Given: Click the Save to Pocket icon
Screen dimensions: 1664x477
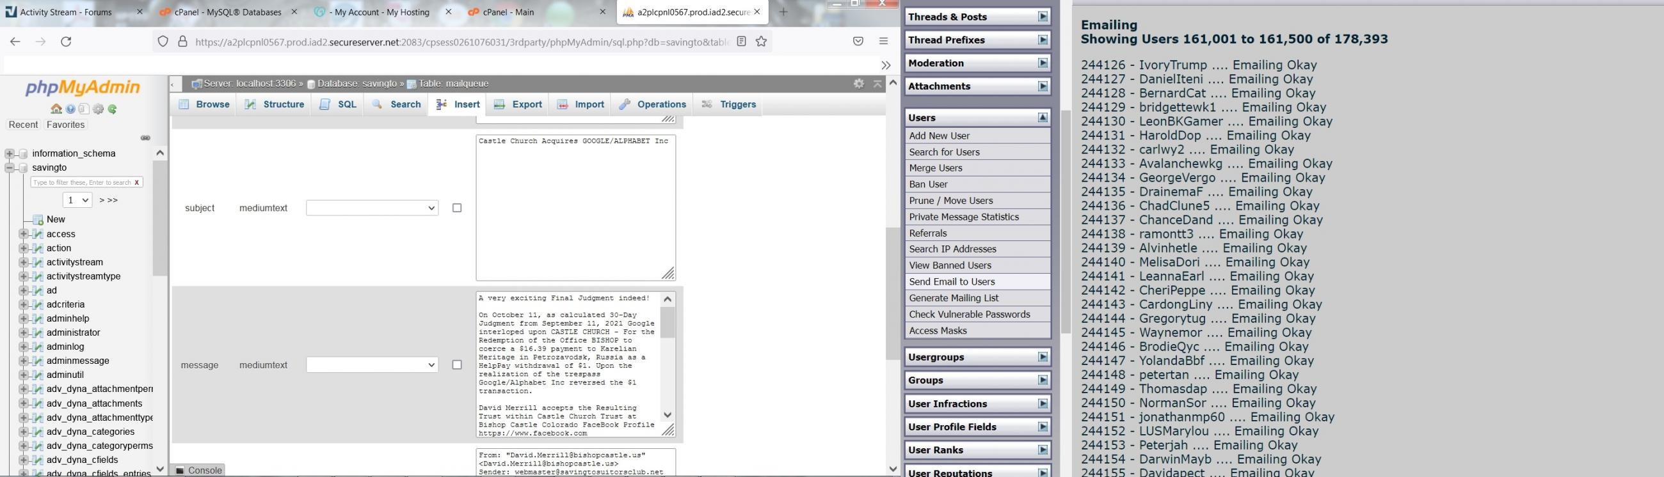Looking at the screenshot, I should [858, 42].
